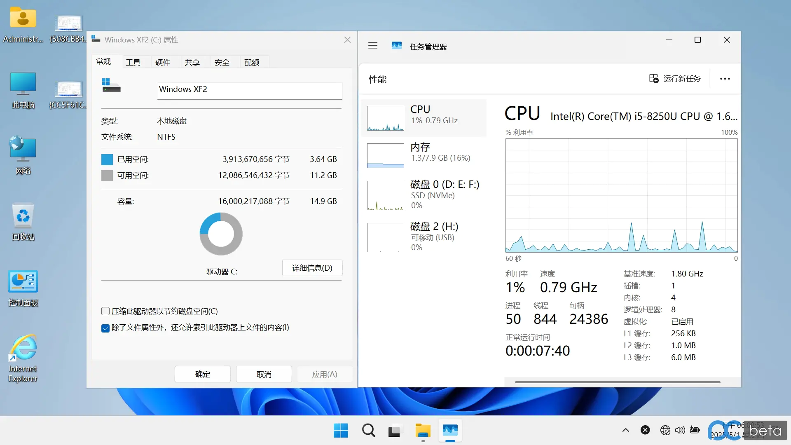This screenshot has width=791, height=445.
Task: Click the volume speaker tray icon
Action: [680, 430]
